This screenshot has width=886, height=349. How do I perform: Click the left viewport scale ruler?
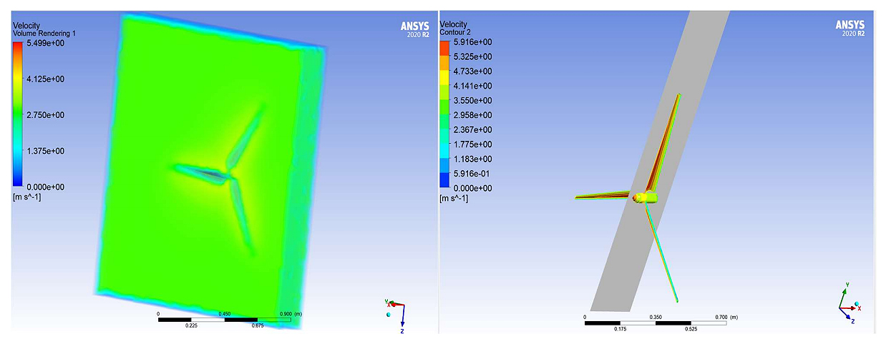coord(224,319)
